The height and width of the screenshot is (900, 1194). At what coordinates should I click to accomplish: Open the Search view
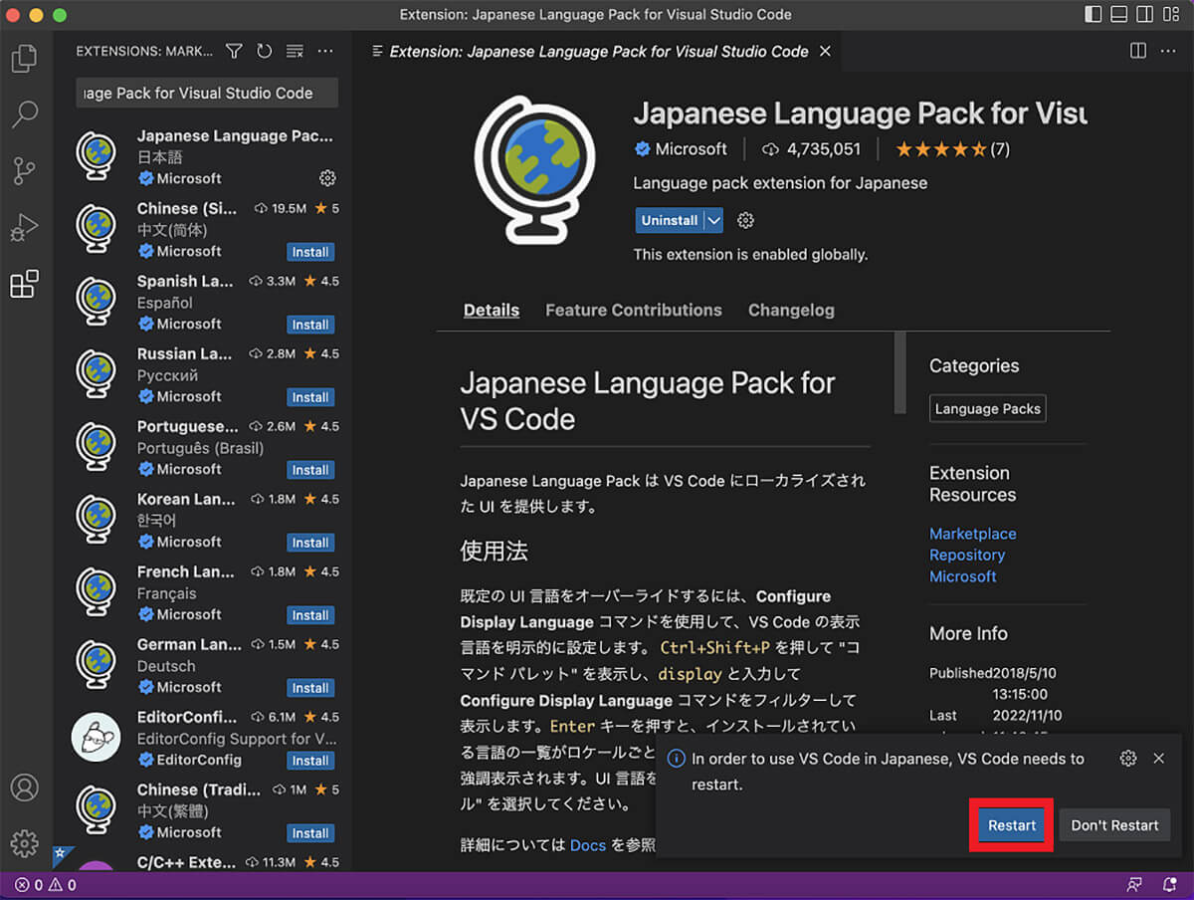click(25, 114)
